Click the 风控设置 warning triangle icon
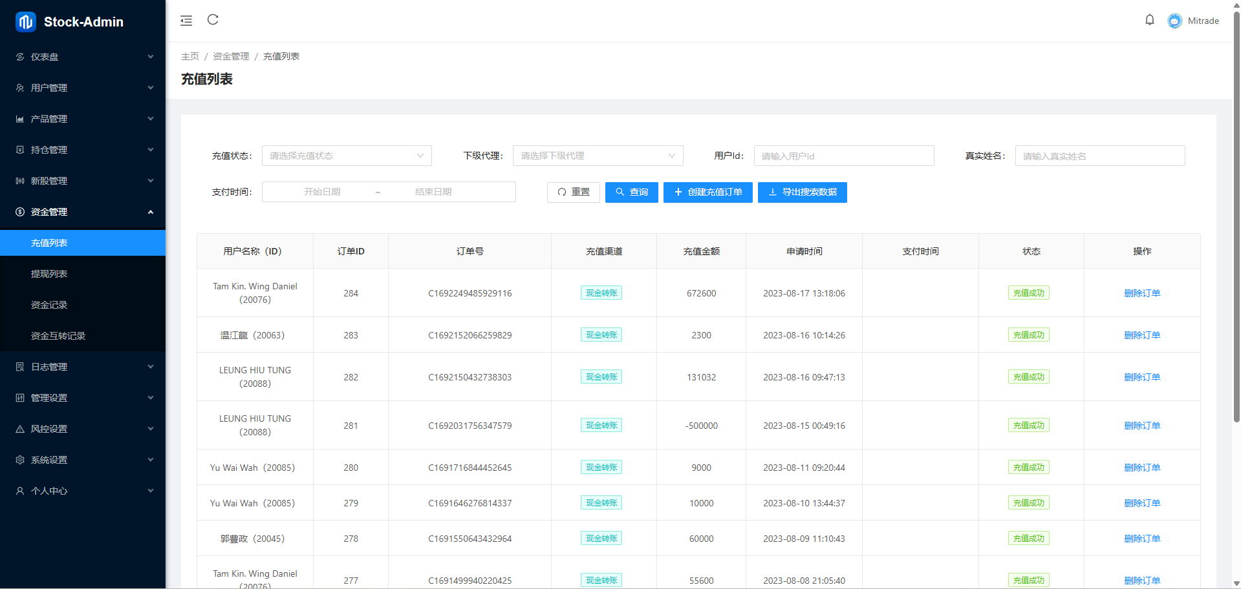 (20, 429)
